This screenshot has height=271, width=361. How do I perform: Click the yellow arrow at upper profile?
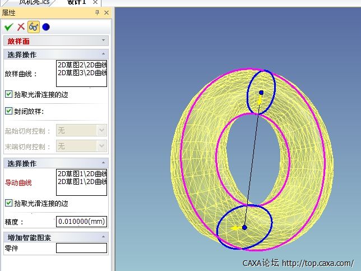259,100
